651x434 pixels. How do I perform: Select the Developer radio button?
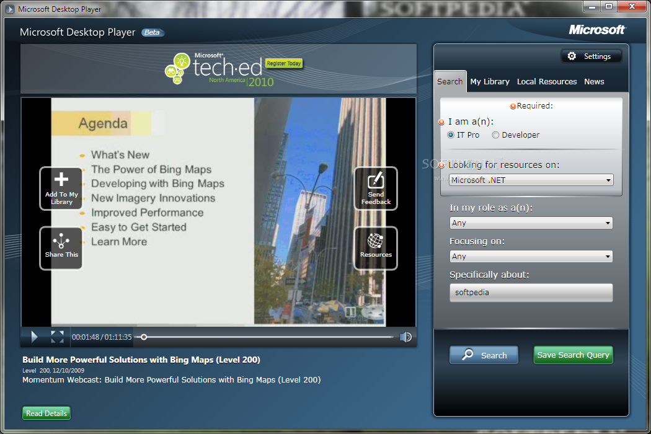pyautogui.click(x=495, y=135)
